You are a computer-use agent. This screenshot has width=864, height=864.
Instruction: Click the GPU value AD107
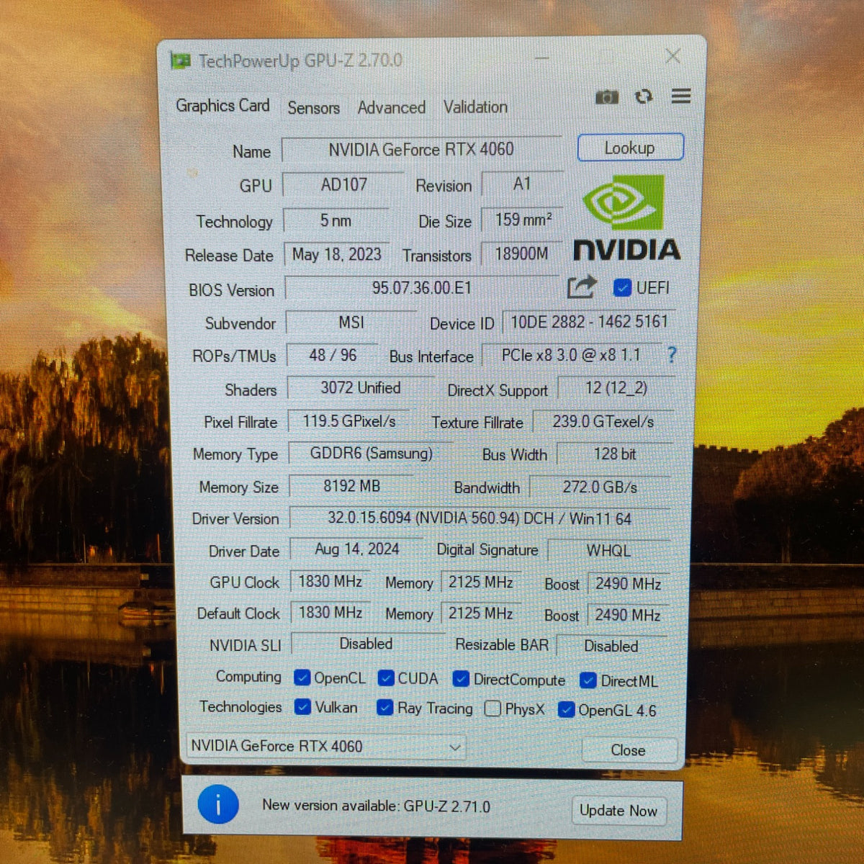tap(343, 184)
